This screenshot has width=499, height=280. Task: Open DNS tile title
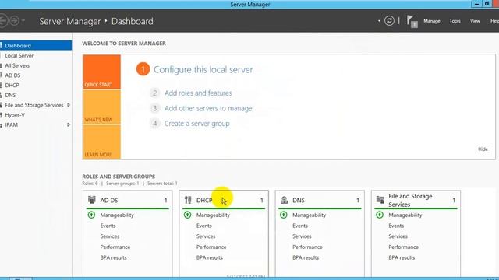(x=299, y=201)
